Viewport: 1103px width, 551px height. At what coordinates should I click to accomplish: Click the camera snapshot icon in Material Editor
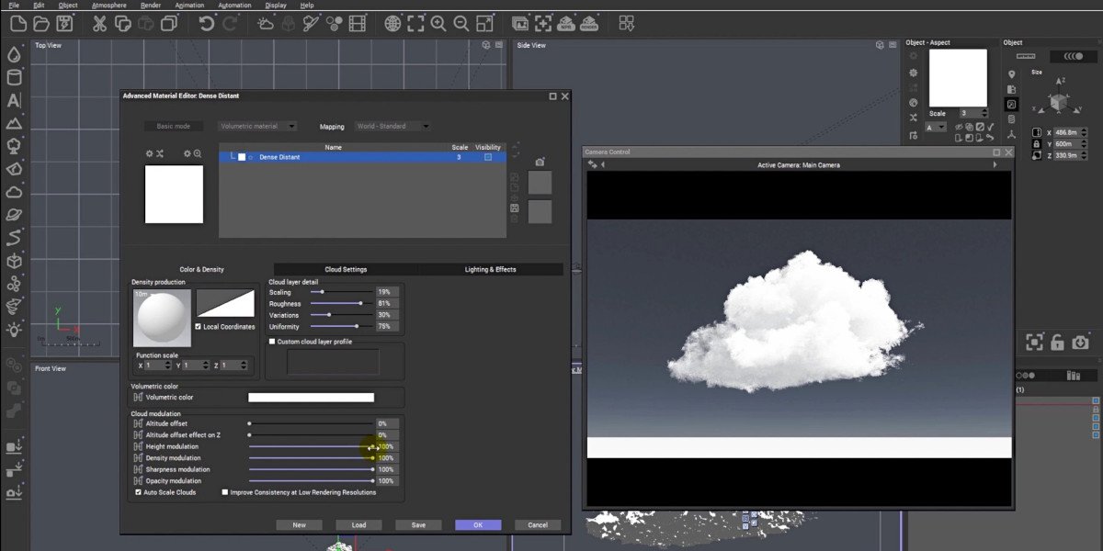coord(540,162)
